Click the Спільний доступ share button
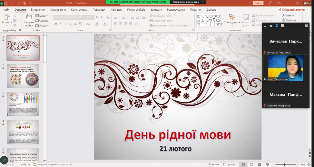 click(291, 10)
